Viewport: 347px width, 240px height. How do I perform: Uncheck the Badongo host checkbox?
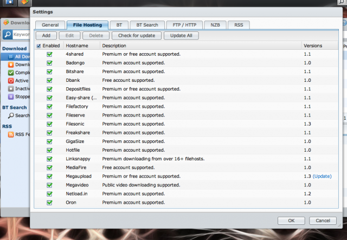49,63
